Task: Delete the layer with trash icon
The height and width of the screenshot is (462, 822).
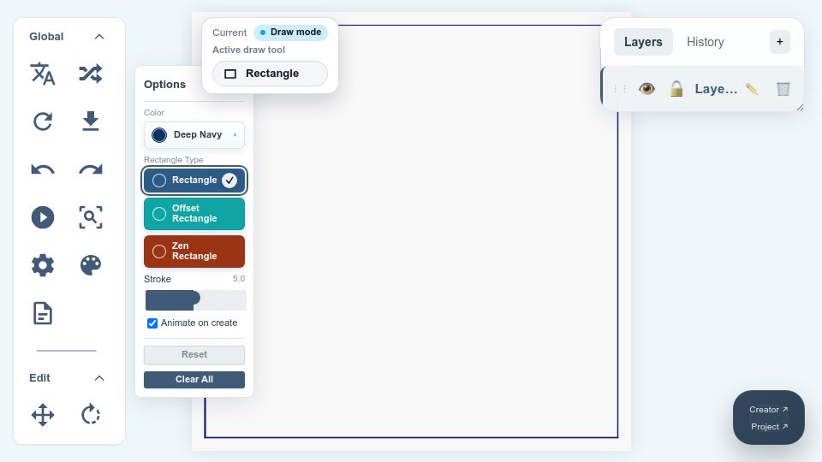Action: tap(783, 89)
